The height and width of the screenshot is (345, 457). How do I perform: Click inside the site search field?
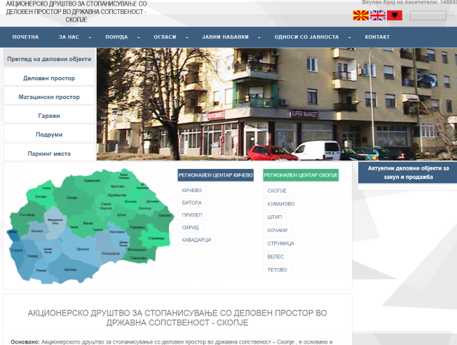point(427,15)
